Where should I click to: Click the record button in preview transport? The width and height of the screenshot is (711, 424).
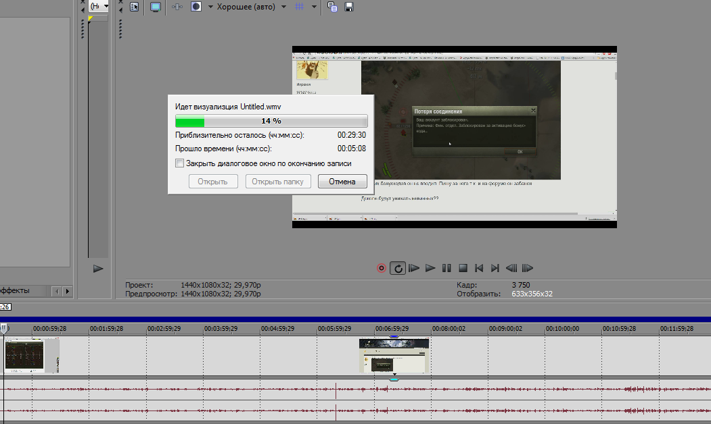(x=382, y=268)
